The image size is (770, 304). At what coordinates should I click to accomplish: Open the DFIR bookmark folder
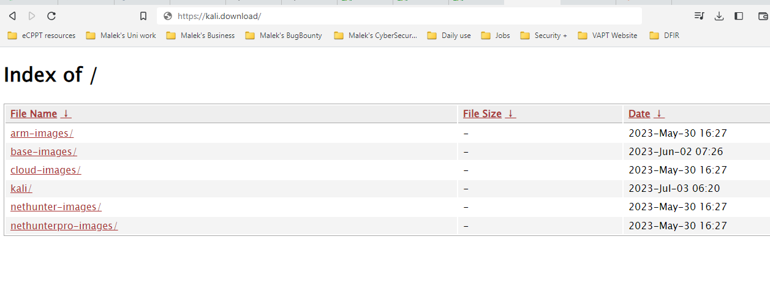(664, 36)
